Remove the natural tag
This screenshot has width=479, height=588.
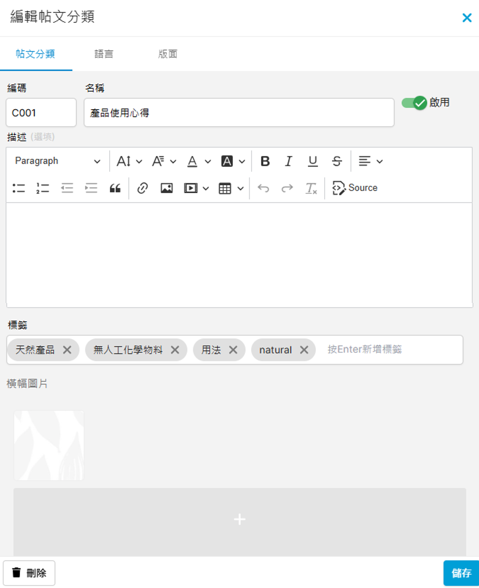tap(304, 350)
